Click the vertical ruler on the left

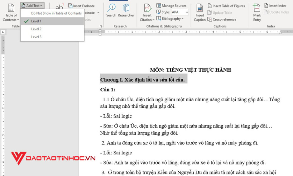coord(3,106)
